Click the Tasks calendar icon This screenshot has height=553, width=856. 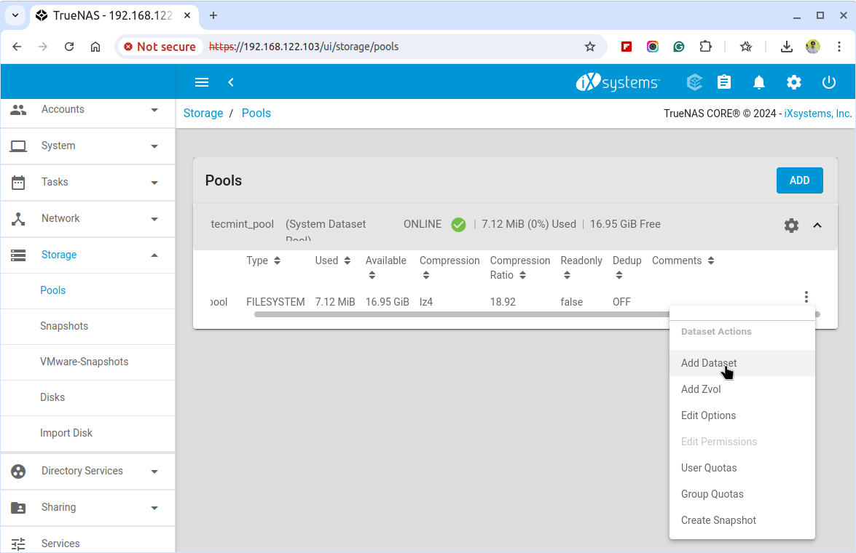pyautogui.click(x=18, y=182)
